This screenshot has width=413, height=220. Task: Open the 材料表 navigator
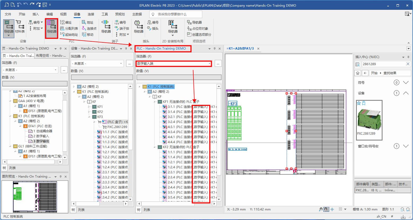click(x=20, y=27)
